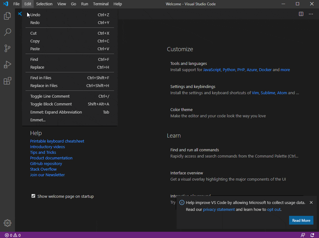
Task: Open the Run menu
Action: tap(84, 4)
